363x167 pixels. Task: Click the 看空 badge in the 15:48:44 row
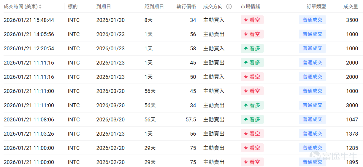252,20
